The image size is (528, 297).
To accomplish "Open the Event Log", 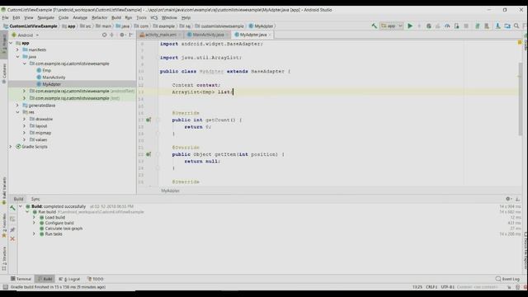I will click(x=507, y=279).
